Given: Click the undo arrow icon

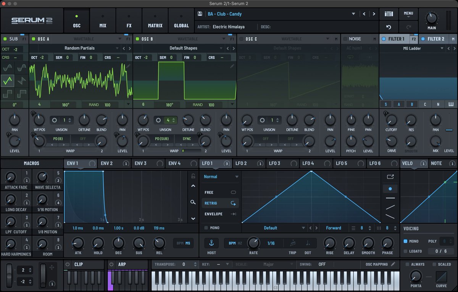Looking at the screenshot, I should pos(389,27).
